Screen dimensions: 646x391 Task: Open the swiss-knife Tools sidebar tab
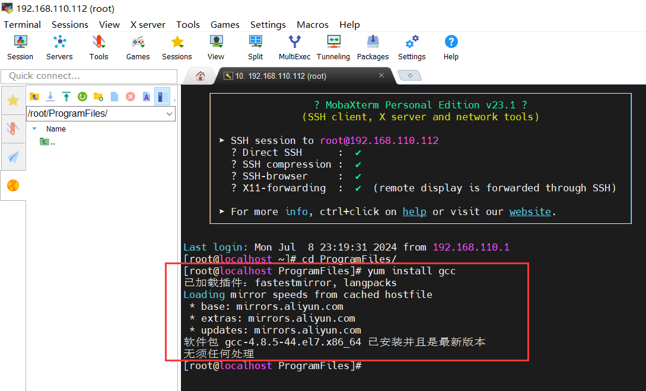pos(13,129)
